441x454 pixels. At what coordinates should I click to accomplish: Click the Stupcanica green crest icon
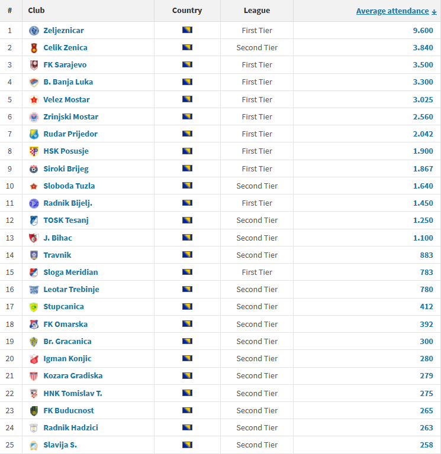[34, 307]
